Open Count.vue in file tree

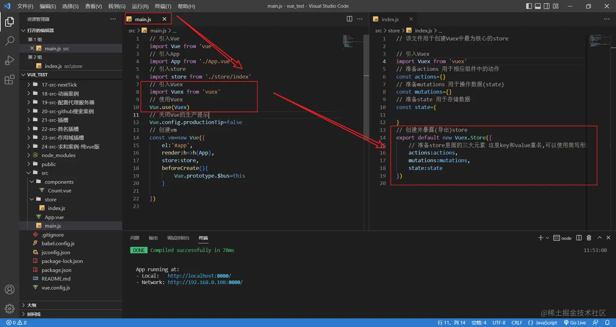(71, 191)
